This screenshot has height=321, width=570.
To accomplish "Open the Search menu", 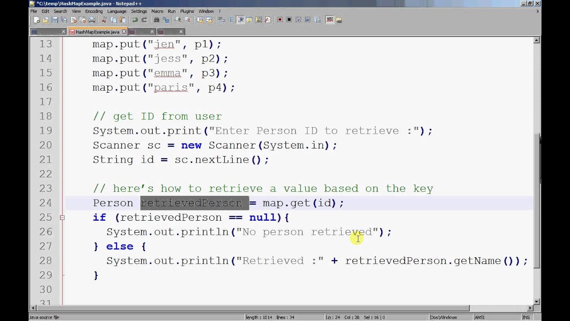I will (x=60, y=11).
